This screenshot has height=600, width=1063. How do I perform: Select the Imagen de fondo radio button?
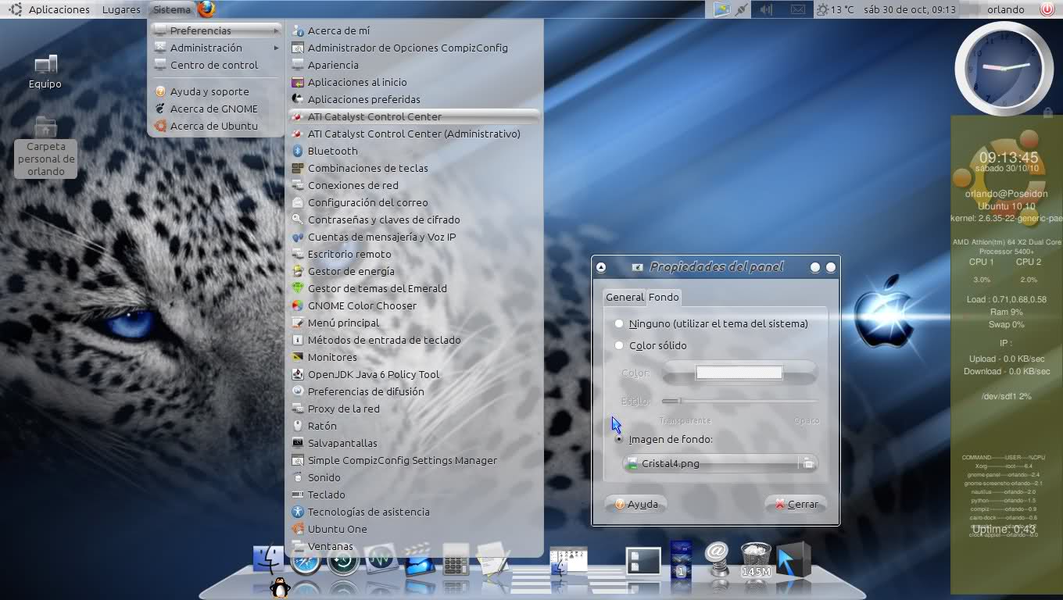[619, 439]
